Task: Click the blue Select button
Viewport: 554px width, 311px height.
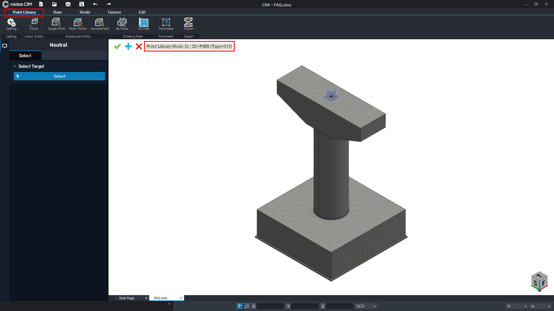Action: point(59,76)
